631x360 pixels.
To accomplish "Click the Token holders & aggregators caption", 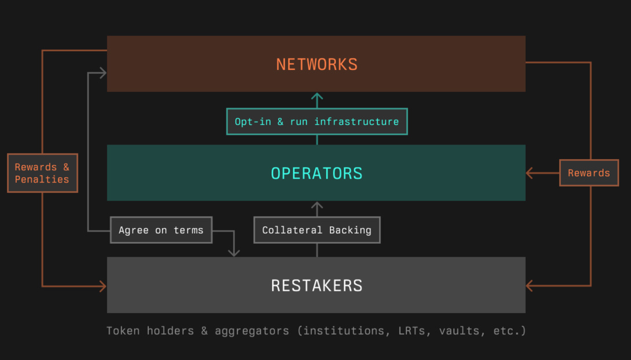I will (316, 330).
